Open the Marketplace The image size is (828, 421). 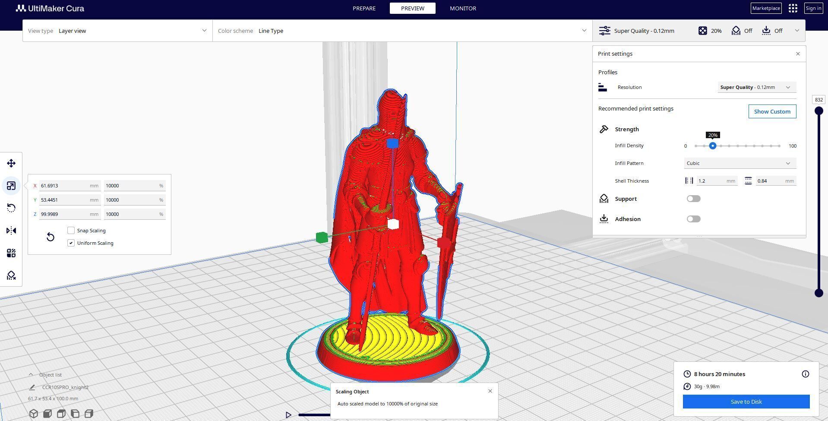tap(766, 8)
